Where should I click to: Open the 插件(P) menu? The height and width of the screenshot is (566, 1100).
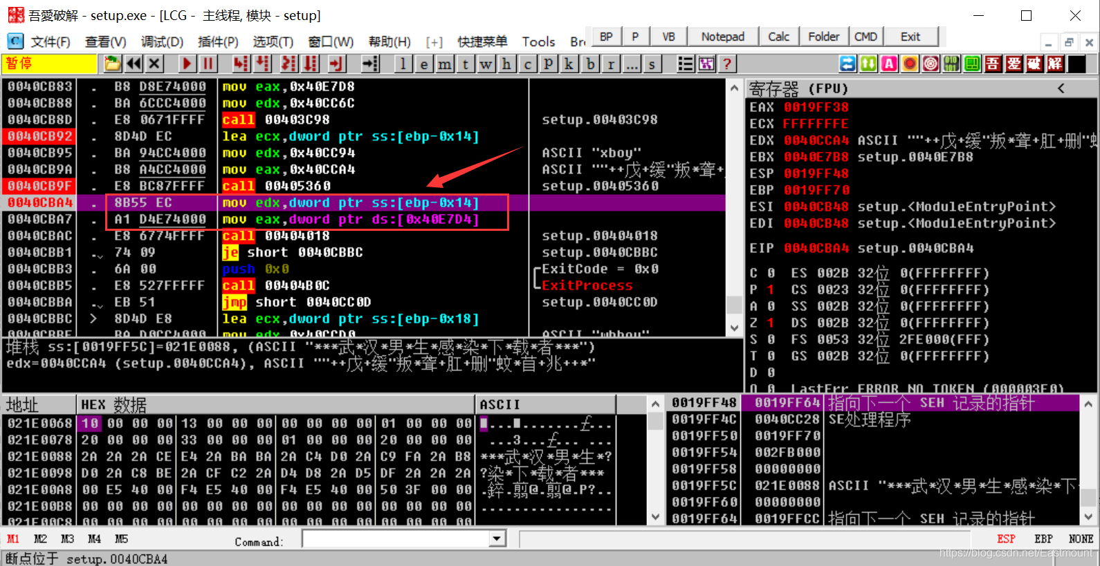pos(218,42)
